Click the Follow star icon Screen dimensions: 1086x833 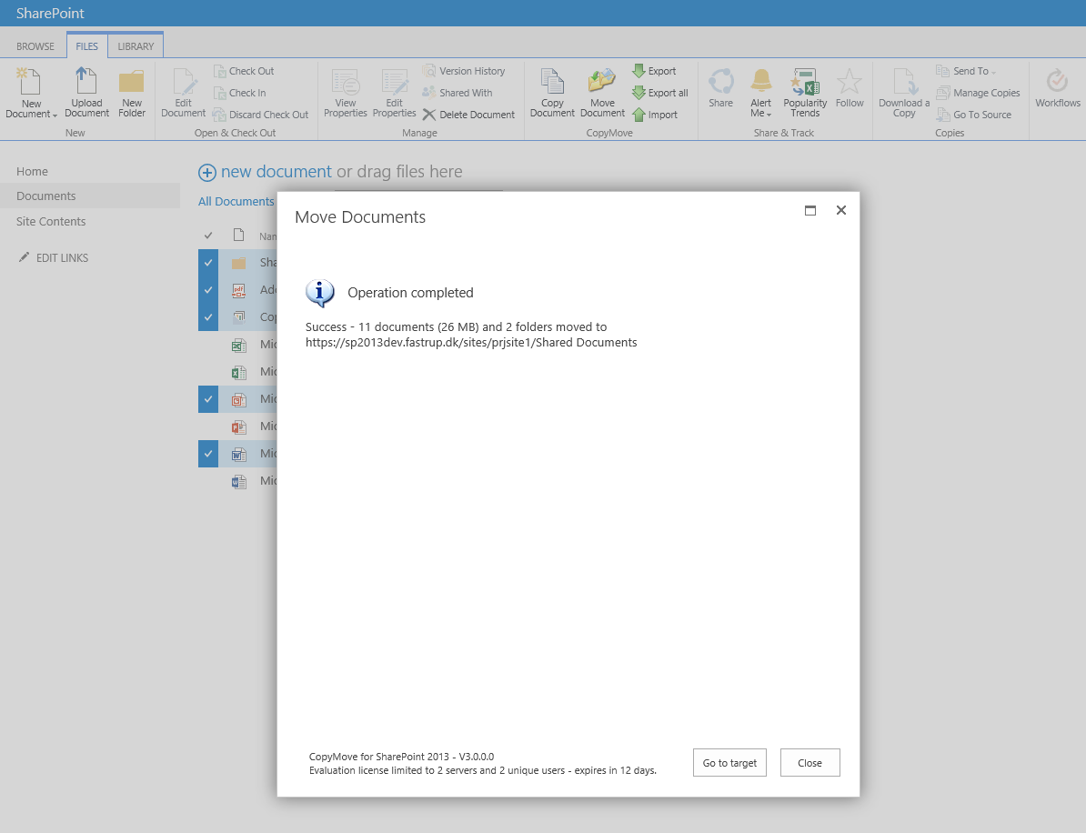pyautogui.click(x=850, y=82)
